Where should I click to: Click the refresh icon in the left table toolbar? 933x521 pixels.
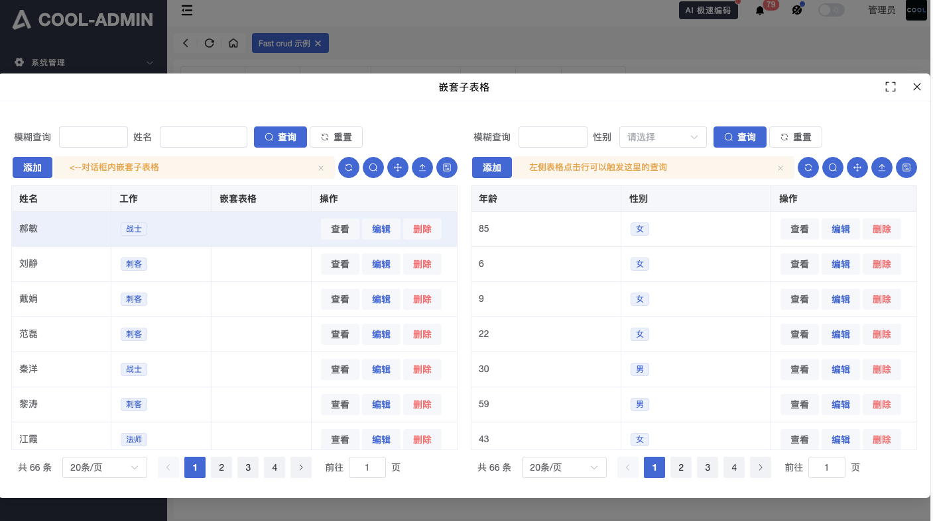point(349,167)
